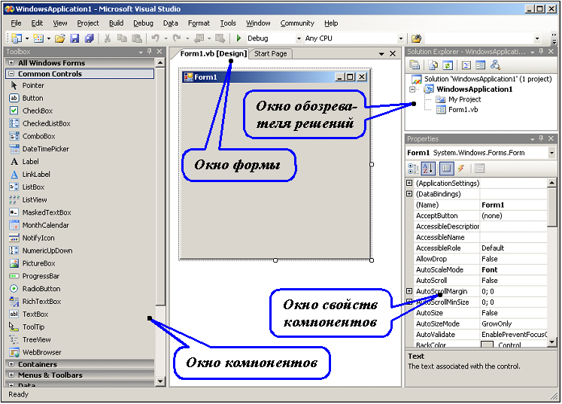
Task: Open the Project menu
Action: (88, 23)
